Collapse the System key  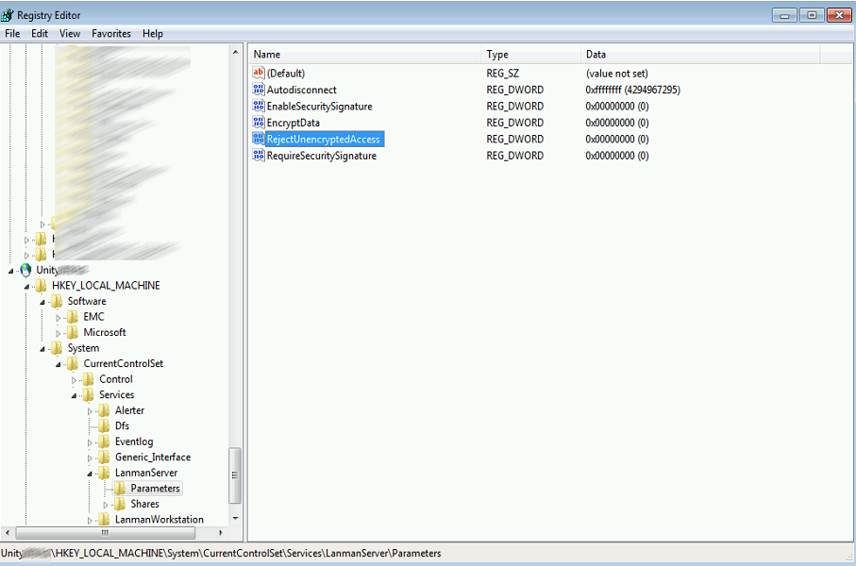(x=42, y=349)
